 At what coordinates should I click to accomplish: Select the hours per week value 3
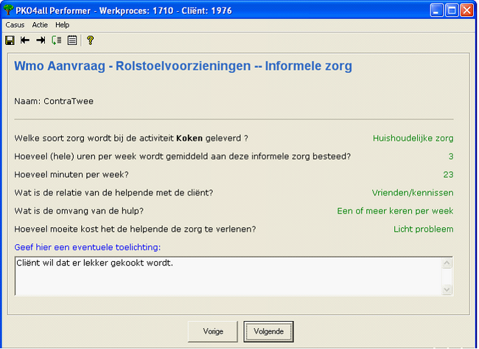(450, 156)
